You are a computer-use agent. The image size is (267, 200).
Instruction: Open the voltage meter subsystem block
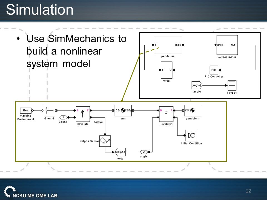[227, 45]
